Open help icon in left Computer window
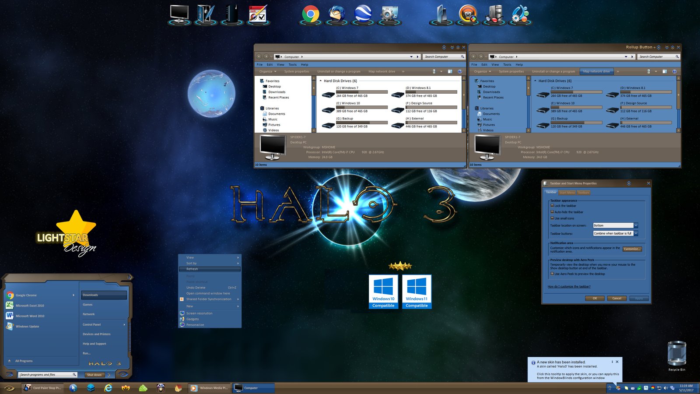Screen dimensions: 700x394 [460, 71]
